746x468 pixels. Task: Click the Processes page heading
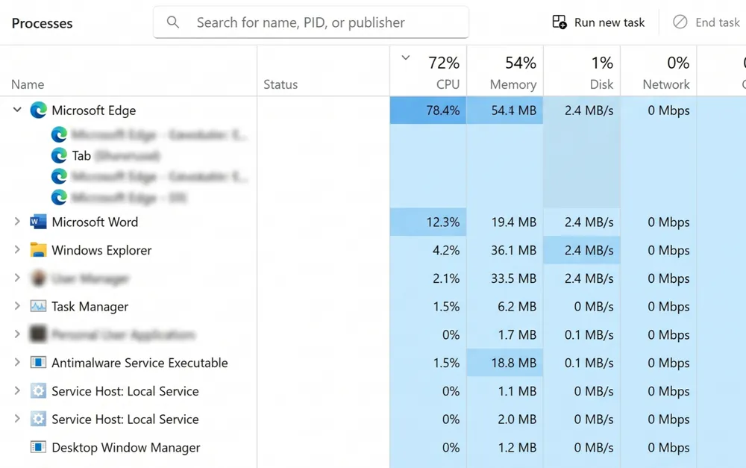(x=42, y=23)
